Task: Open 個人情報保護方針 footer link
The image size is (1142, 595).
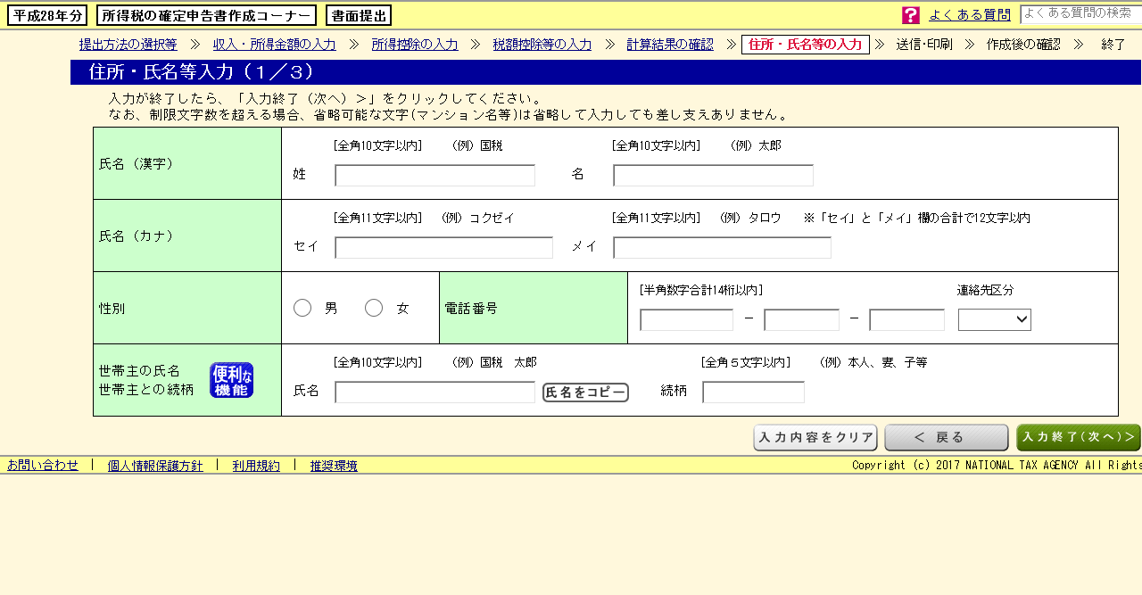Action: coord(154,466)
